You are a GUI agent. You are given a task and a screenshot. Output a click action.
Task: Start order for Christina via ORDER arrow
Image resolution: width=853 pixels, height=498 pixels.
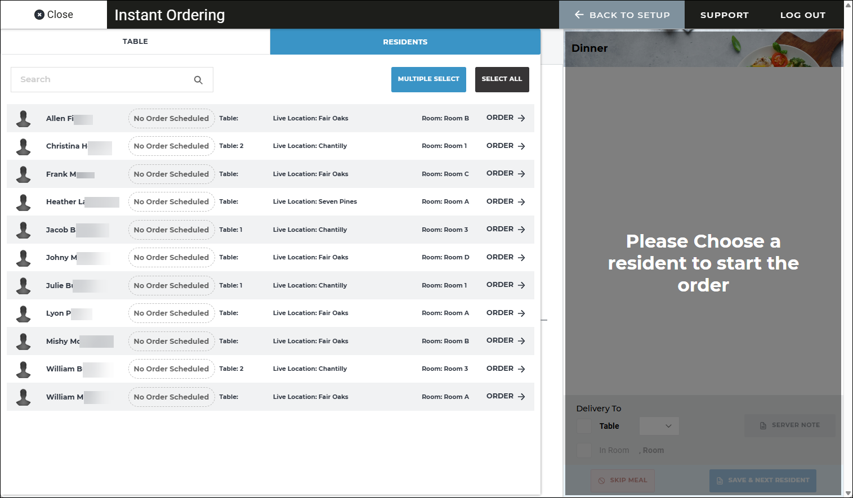click(x=506, y=146)
